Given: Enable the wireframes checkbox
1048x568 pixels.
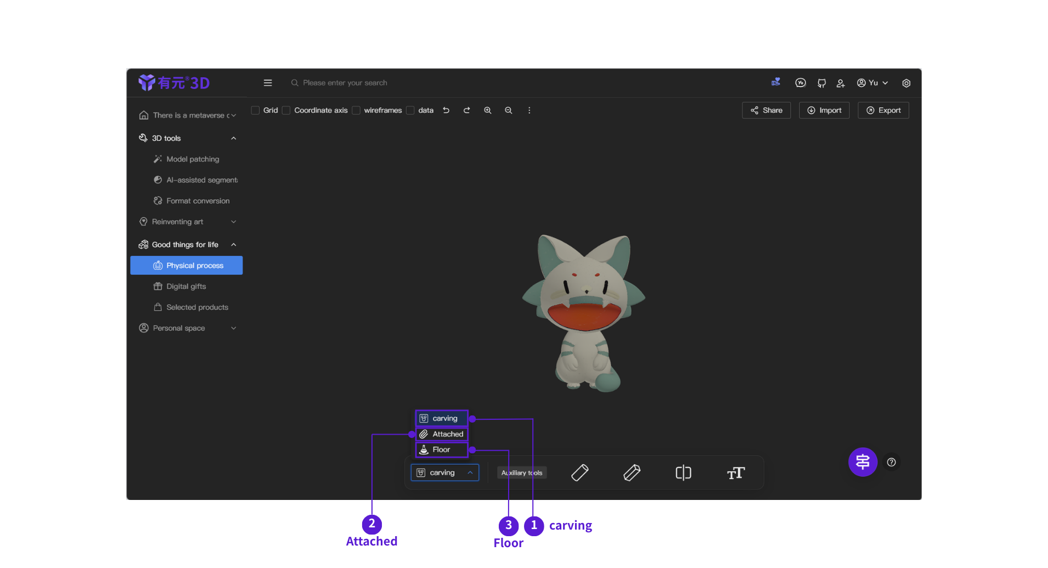Looking at the screenshot, I should tap(356, 110).
